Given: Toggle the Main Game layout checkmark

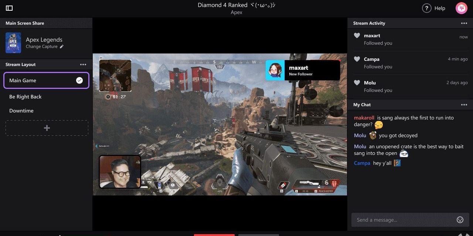Looking at the screenshot, I should point(79,80).
